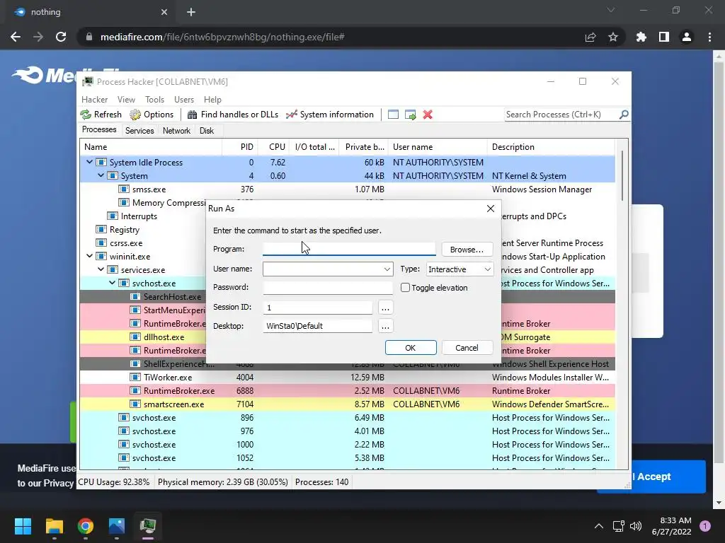
Task: Open the Tools menu
Action: click(x=154, y=99)
